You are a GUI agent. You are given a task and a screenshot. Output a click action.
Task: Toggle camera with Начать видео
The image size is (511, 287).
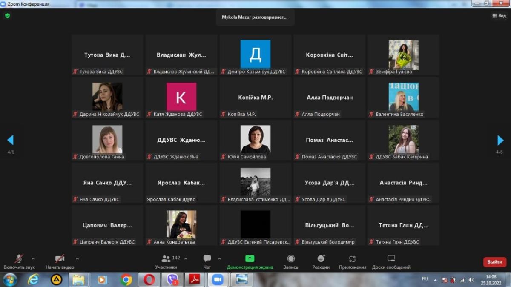pyautogui.click(x=60, y=259)
